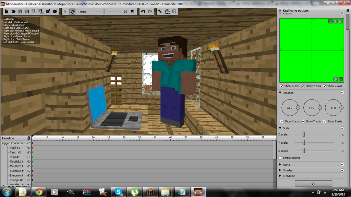
Task: Hide the Pupil #2 layer
Action: pyautogui.click(x=29, y=157)
